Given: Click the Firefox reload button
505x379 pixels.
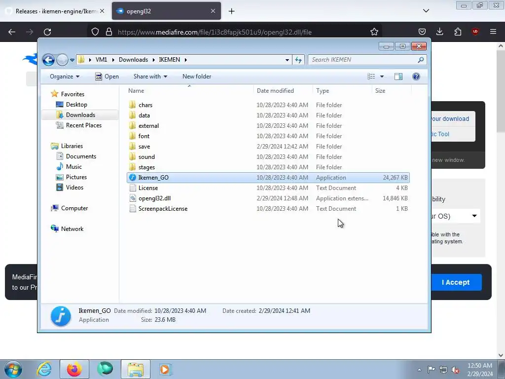Looking at the screenshot, I should coord(47,32).
